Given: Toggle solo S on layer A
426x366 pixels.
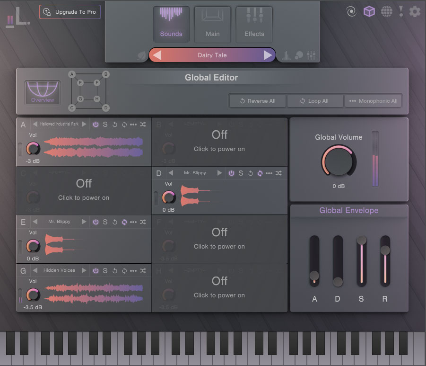Looking at the screenshot, I should [x=105, y=125].
